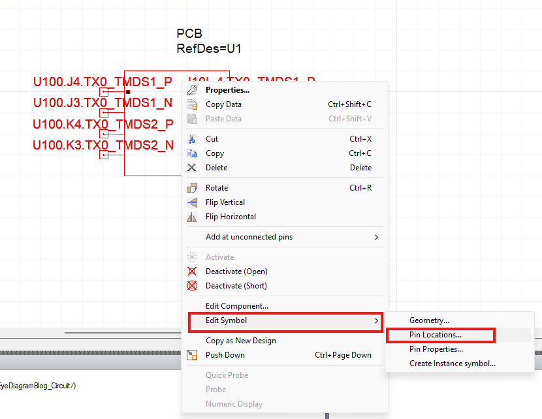Select the U100.J4.TX0_TMDS1_P net label
This screenshot has width=542, height=419.
[103, 82]
